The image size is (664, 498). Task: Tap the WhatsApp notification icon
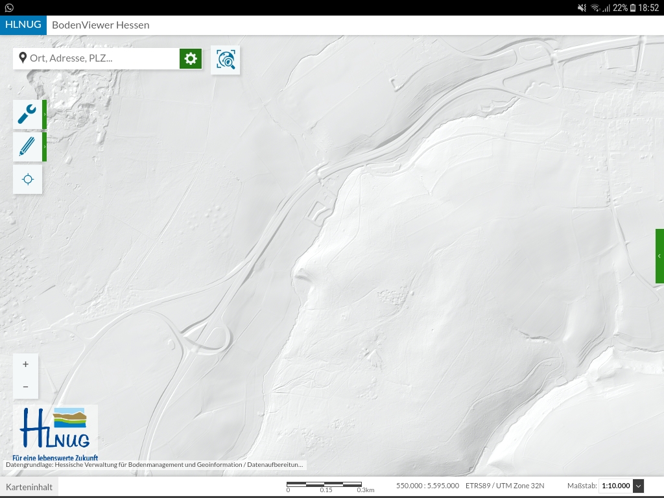(9, 8)
